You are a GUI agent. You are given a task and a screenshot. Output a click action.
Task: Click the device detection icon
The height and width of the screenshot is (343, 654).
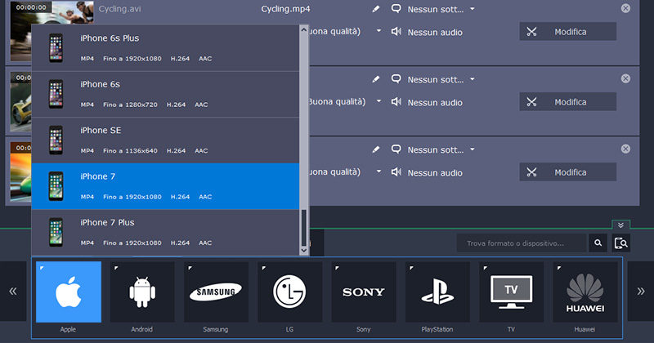(621, 243)
